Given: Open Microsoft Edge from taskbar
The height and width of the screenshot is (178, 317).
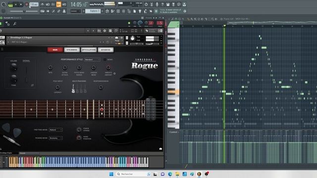Looking at the screenshot, I should click(170, 174).
